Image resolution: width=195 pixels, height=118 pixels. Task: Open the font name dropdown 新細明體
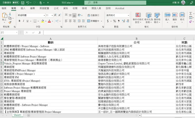31,15
